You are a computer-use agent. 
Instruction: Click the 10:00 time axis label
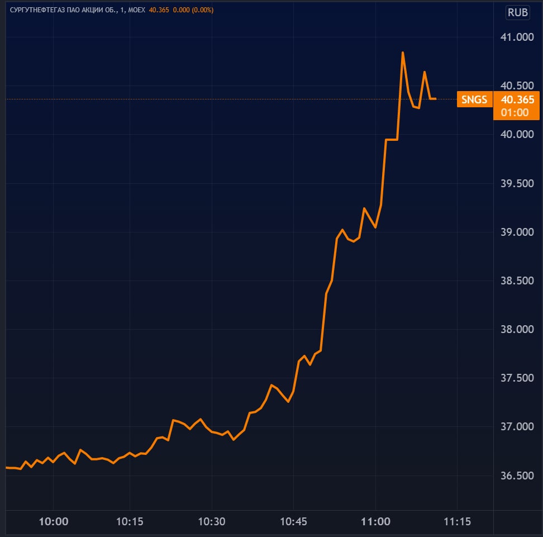[53, 521]
